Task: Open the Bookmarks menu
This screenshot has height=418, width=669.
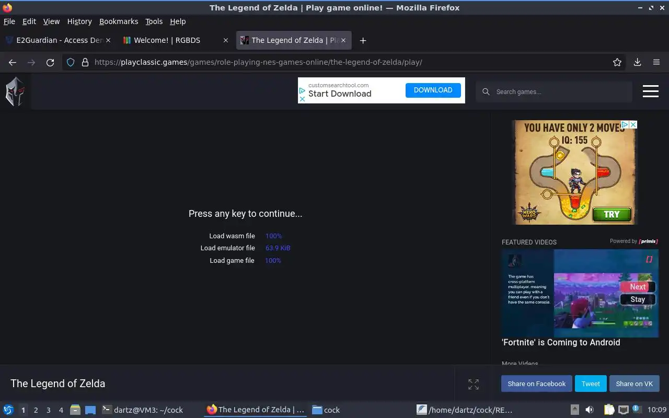Action: (119, 21)
